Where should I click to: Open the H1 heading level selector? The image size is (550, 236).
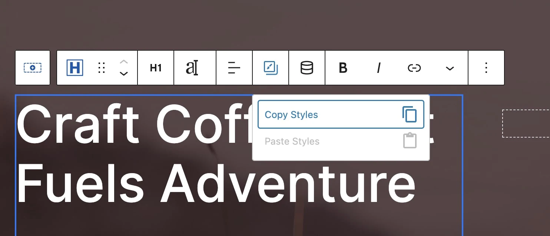[x=156, y=68]
